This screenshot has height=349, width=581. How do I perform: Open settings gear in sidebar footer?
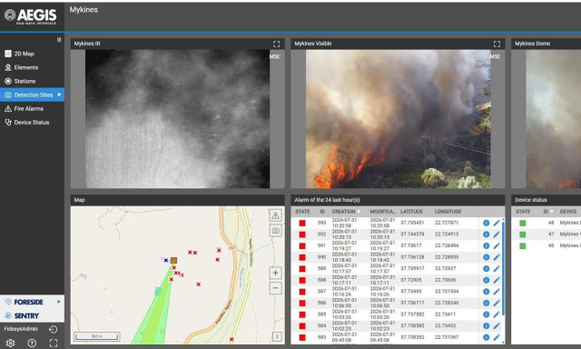(10, 343)
